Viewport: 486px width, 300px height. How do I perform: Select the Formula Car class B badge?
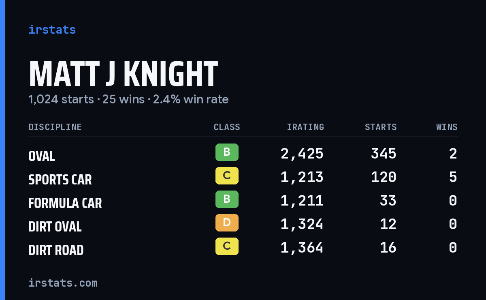coord(227,199)
